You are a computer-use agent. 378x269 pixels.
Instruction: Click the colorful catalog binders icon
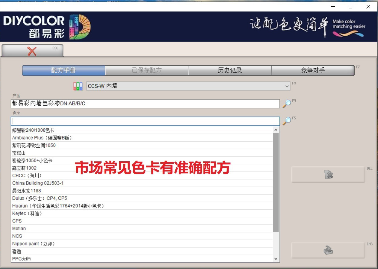(x=78, y=86)
